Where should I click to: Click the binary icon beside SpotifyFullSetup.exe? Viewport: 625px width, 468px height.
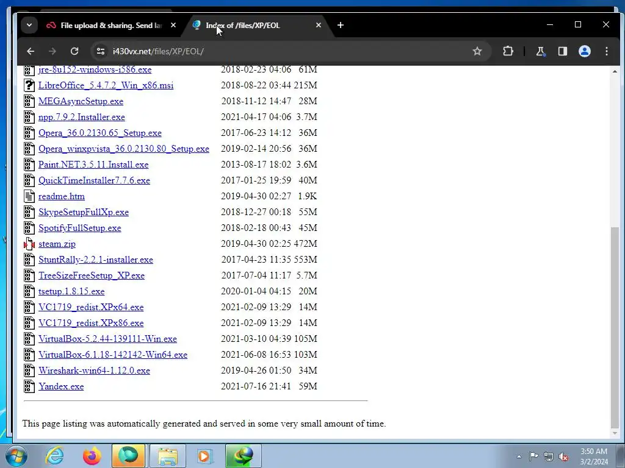click(29, 228)
